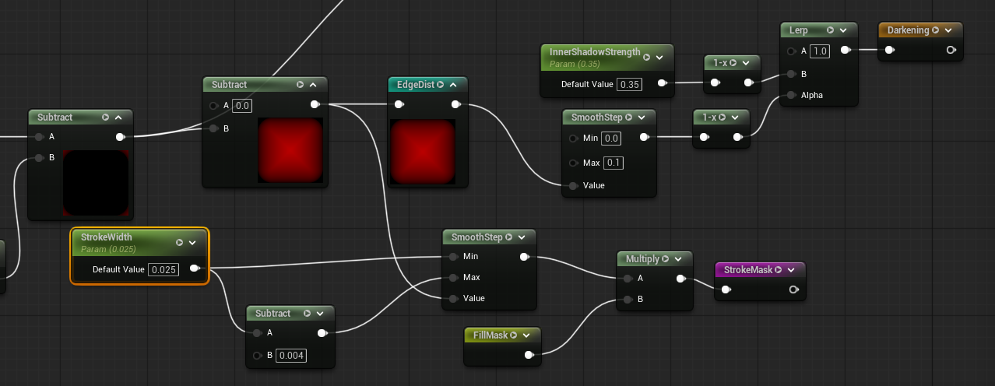This screenshot has height=386, width=995.
Task: Click the EdgeDist output pin
Action: tap(455, 104)
